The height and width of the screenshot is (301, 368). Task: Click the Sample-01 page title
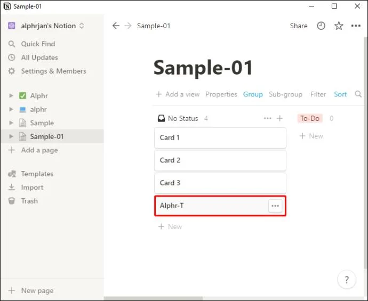[x=203, y=68]
